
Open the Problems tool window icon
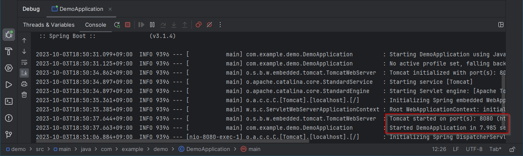click(x=8, y=118)
